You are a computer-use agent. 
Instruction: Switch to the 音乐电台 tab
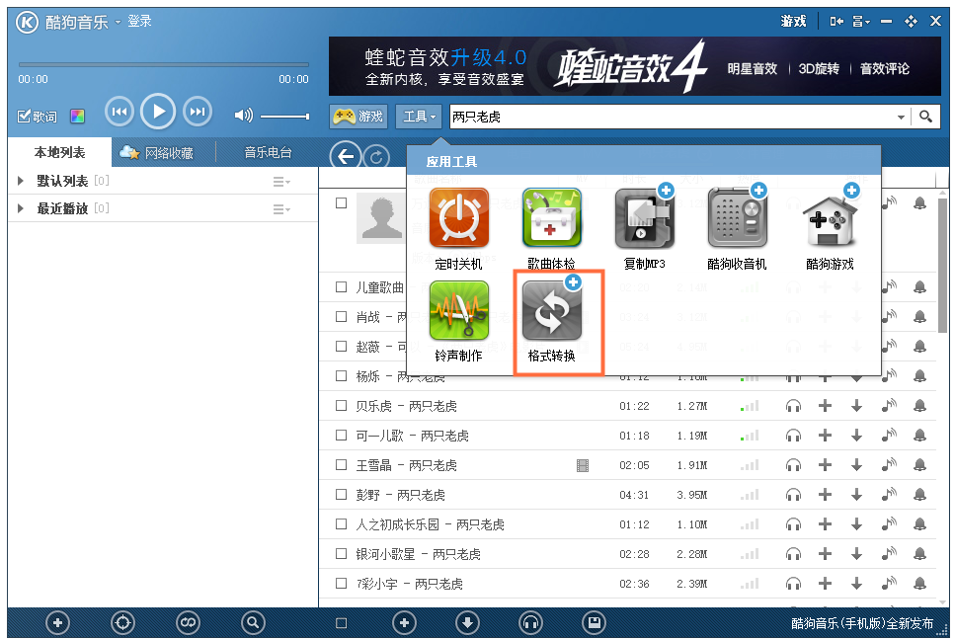click(x=268, y=153)
